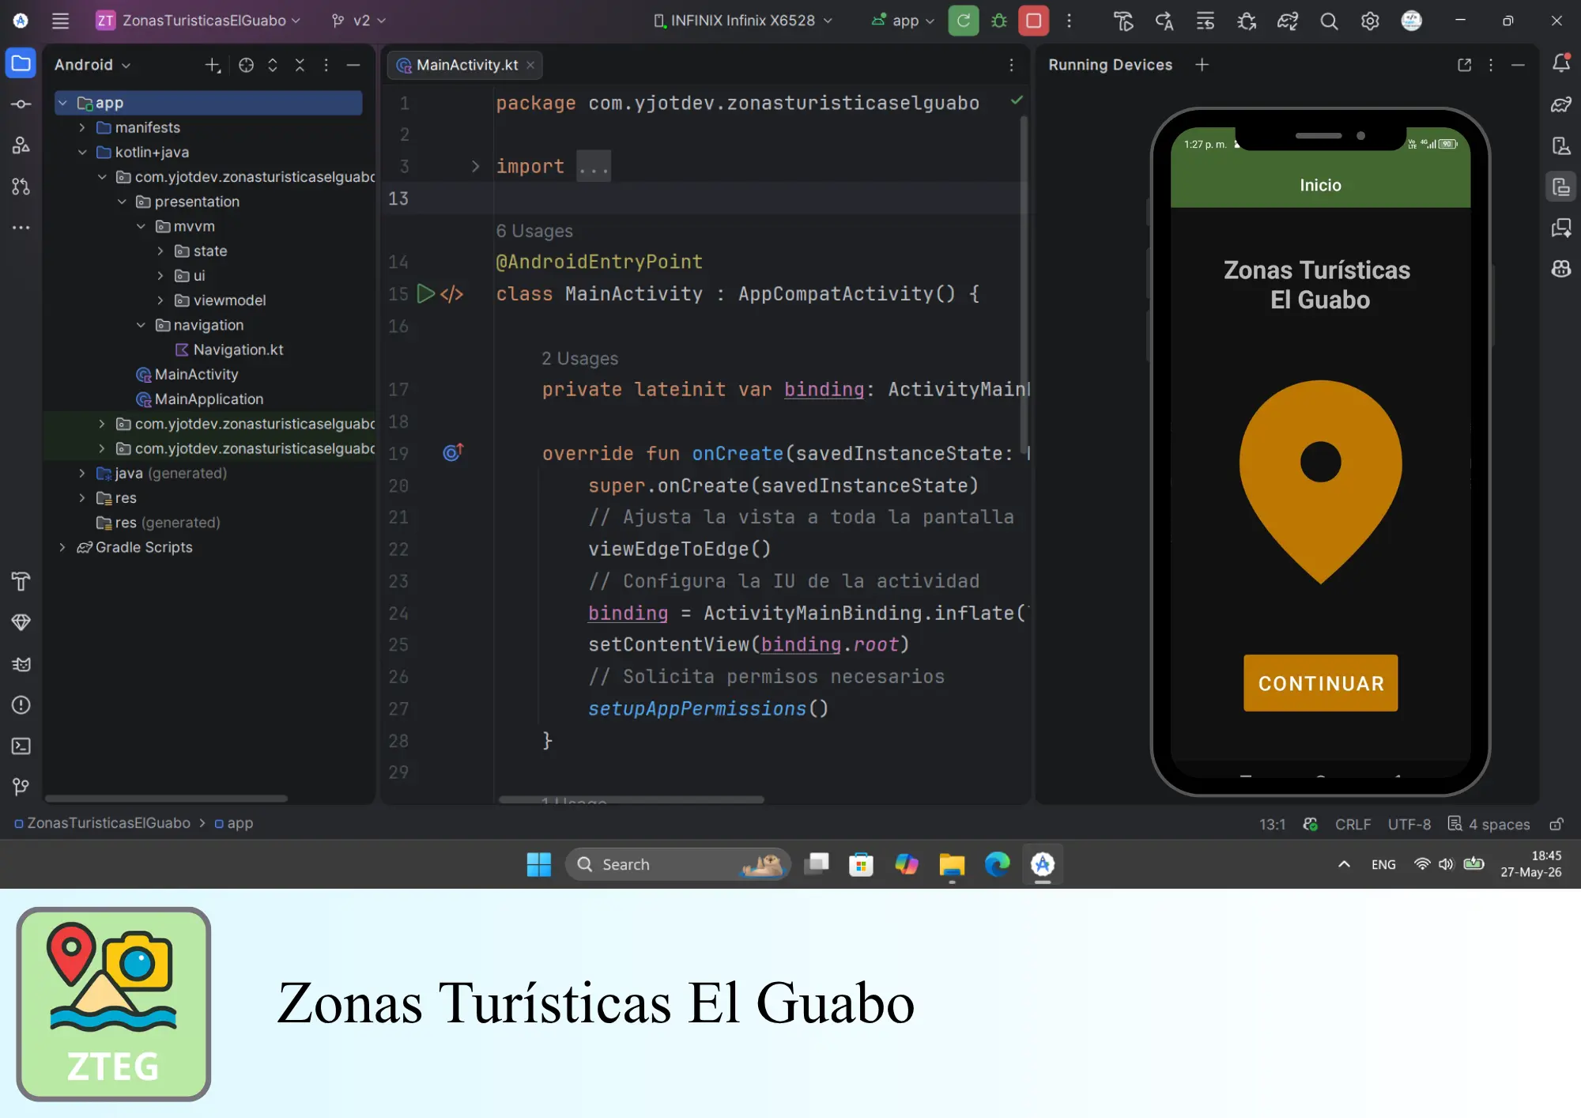
Task: Click the Search Everywhere magnifier icon
Action: point(1329,21)
